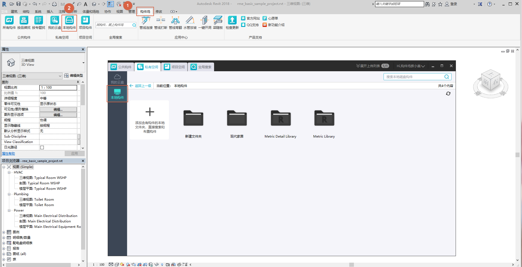The image size is (522, 267).
Task: Click 登录 sign-in button
Action: click(x=451, y=4)
